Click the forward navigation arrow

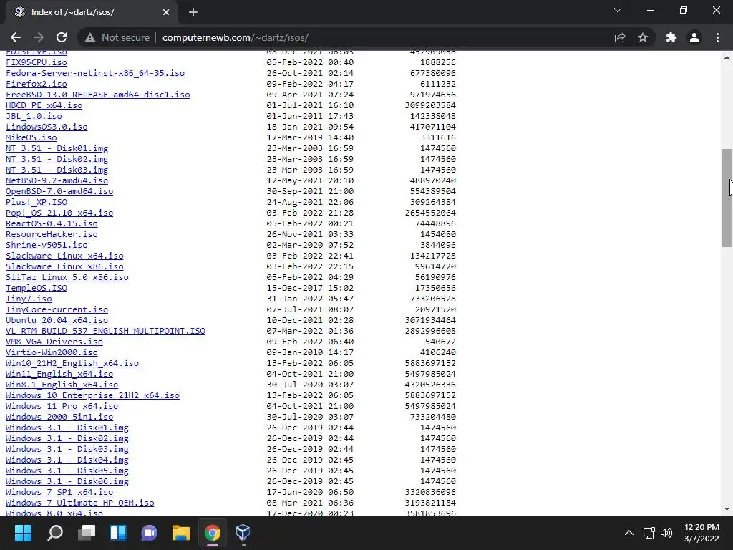point(39,37)
